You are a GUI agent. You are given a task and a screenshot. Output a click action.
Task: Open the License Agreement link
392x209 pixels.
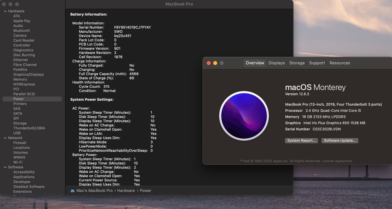(x=337, y=161)
